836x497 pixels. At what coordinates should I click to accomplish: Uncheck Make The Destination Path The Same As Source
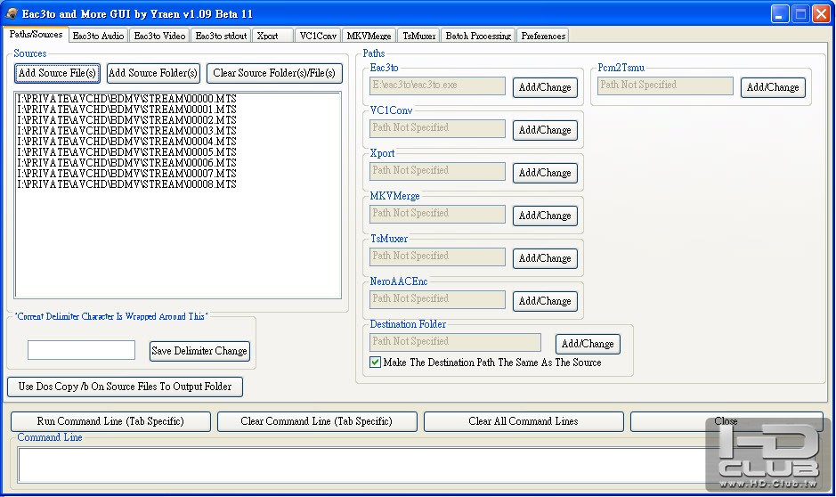[x=376, y=363]
